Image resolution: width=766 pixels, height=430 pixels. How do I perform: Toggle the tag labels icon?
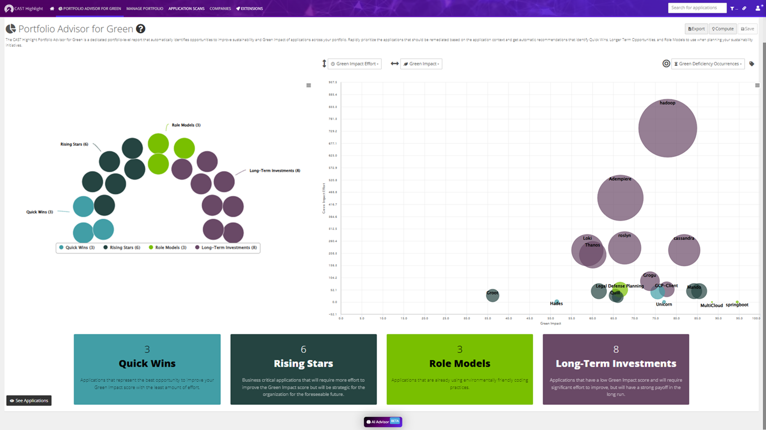pyautogui.click(x=752, y=64)
